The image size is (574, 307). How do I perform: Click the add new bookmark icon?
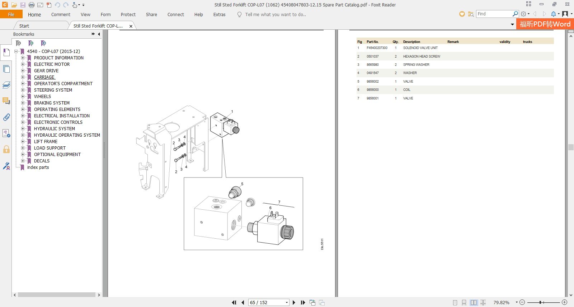click(31, 43)
